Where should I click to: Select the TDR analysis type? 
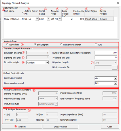click(96, 45)
